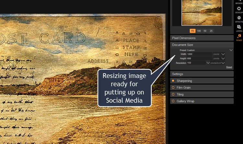
Task: Enable the Tiling toggle
Action: [x=173, y=94]
